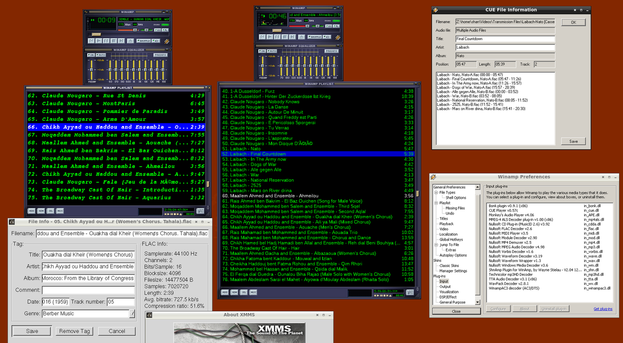Open PRESETS menu in equalizer below 00:46 player
Screen dimensions: 623x343
click(x=331, y=51)
